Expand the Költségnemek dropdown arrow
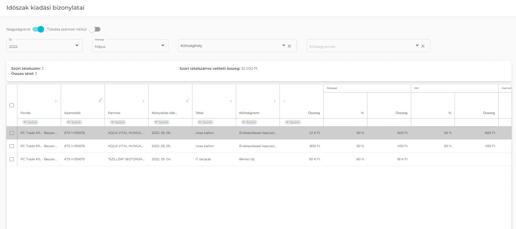 (417, 46)
